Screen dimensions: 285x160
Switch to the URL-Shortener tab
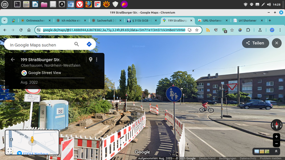(x=213, y=20)
